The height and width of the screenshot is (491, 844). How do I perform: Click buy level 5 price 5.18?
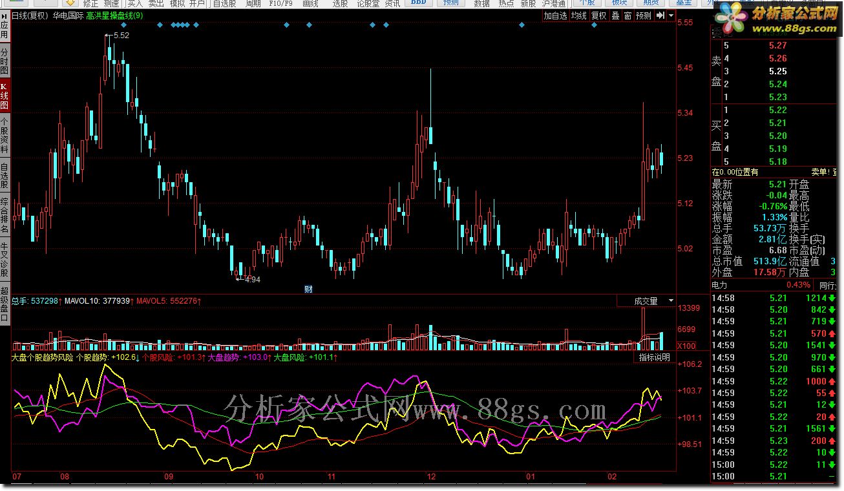pyautogui.click(x=778, y=162)
